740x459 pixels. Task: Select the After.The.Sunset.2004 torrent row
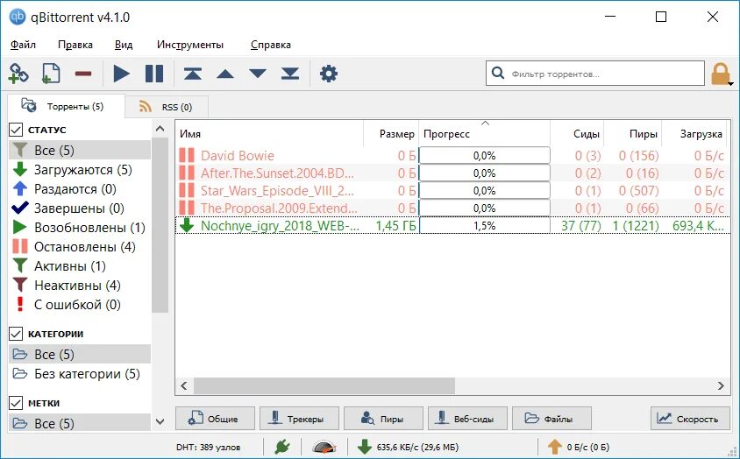pos(452,173)
